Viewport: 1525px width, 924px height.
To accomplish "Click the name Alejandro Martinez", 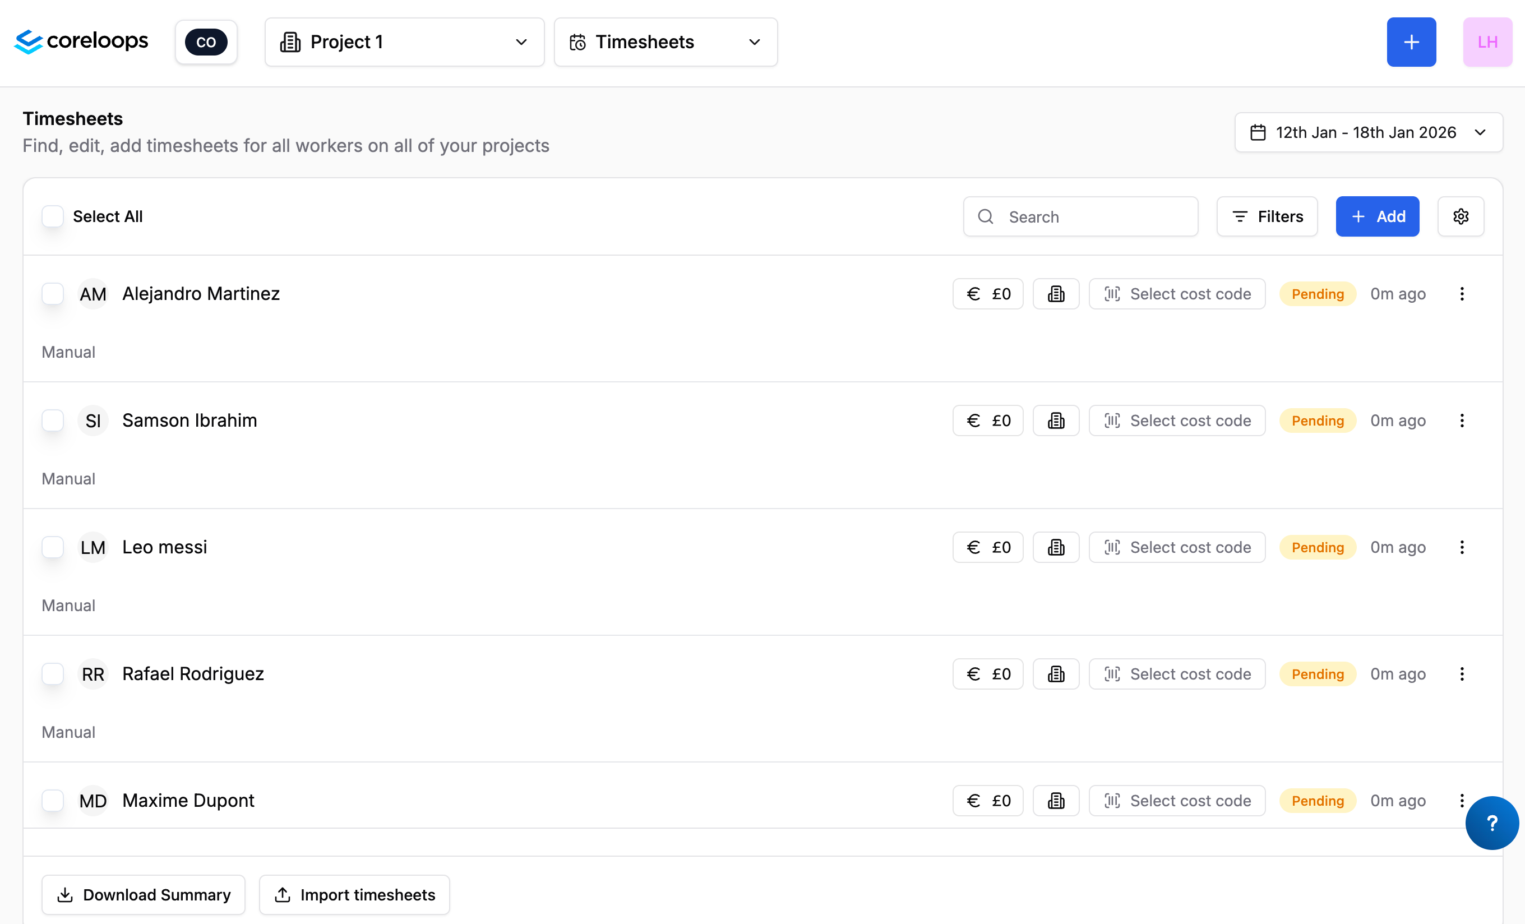I will [x=201, y=294].
